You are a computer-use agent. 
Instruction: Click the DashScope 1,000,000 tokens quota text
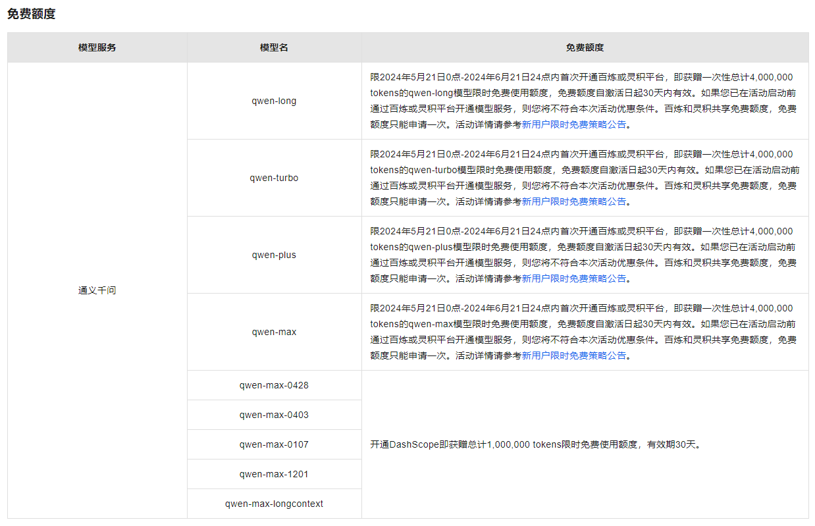[x=537, y=444]
